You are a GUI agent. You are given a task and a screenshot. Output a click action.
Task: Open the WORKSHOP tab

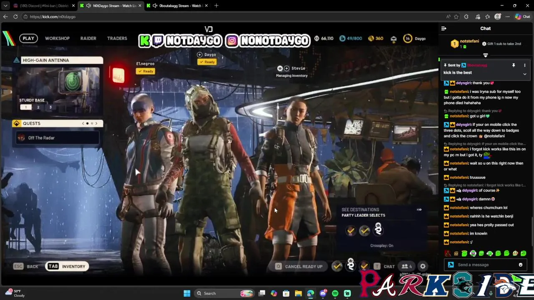(57, 38)
